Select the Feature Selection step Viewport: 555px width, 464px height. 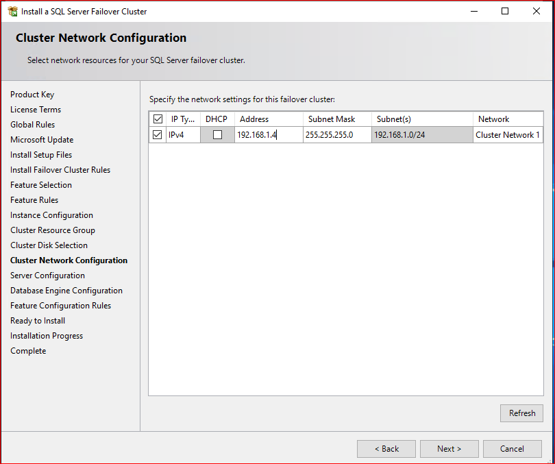[41, 185]
